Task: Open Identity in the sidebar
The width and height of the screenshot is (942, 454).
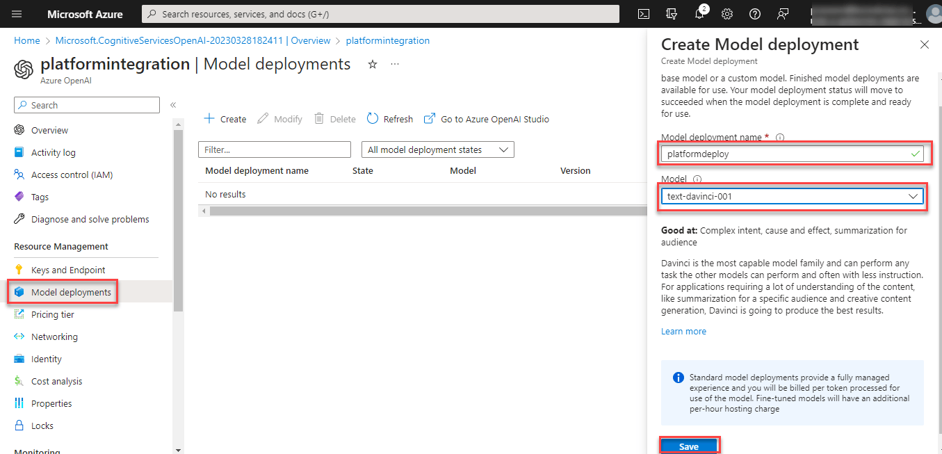Action: (46, 359)
